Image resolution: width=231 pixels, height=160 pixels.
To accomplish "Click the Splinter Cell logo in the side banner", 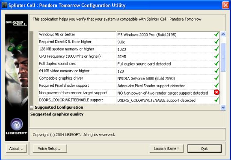I will (x=16, y=23).
